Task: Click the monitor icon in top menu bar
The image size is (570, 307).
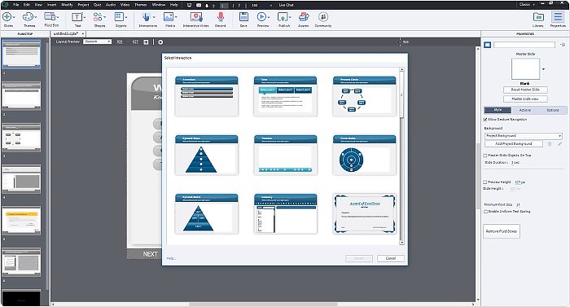Action: tap(190, 5)
